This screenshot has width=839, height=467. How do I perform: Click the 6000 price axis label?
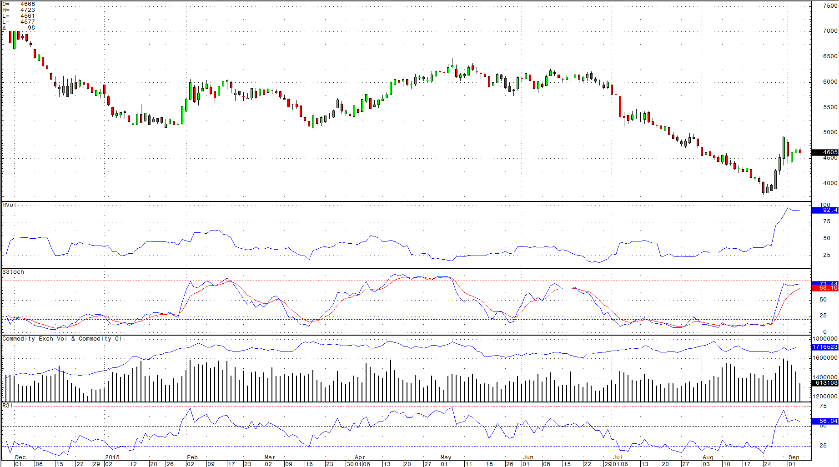coord(830,82)
